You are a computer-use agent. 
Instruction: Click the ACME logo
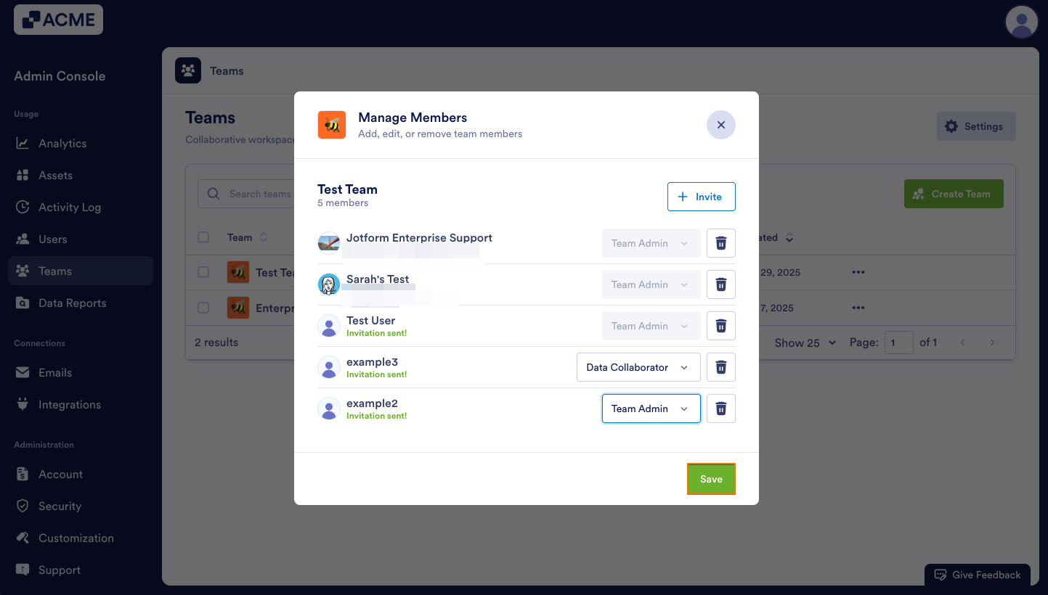[x=58, y=20]
